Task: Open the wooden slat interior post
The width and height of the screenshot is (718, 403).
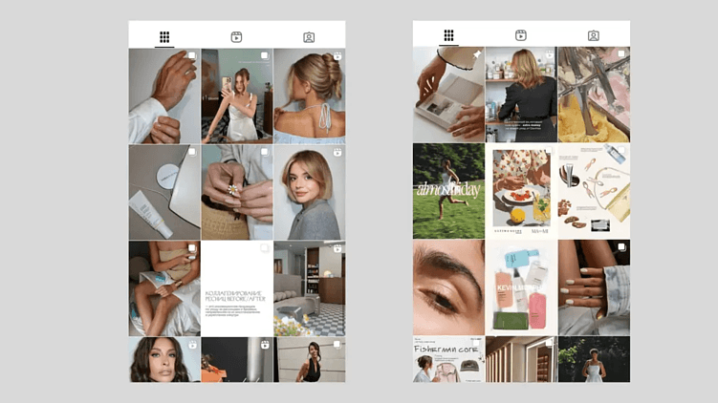Action: point(521,359)
